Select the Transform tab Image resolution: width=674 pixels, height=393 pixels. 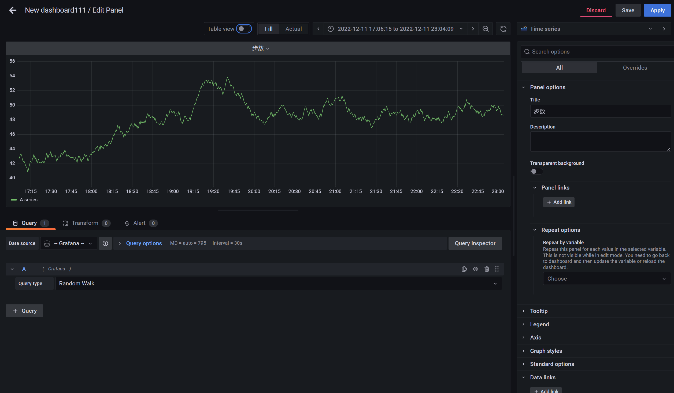coord(85,223)
